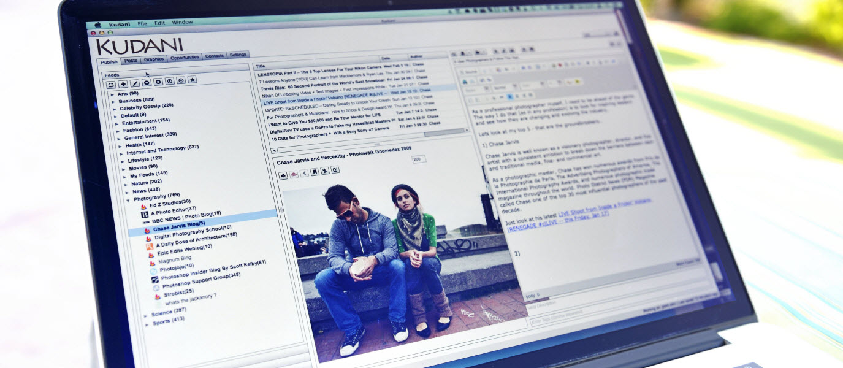
Task: Click the pencil edit icon in Feeds toolbar
Action: [x=134, y=83]
